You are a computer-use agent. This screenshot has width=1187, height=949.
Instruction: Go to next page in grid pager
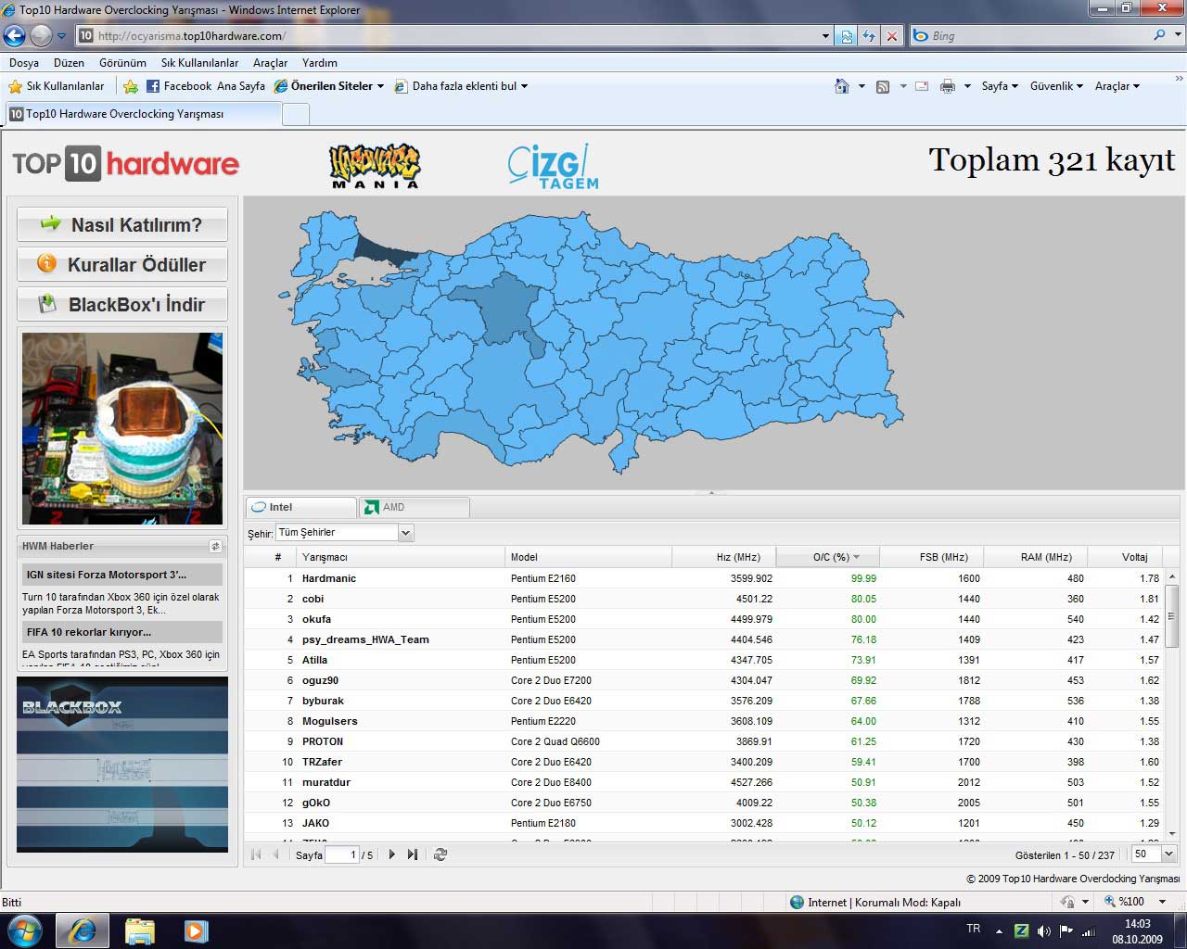point(391,854)
